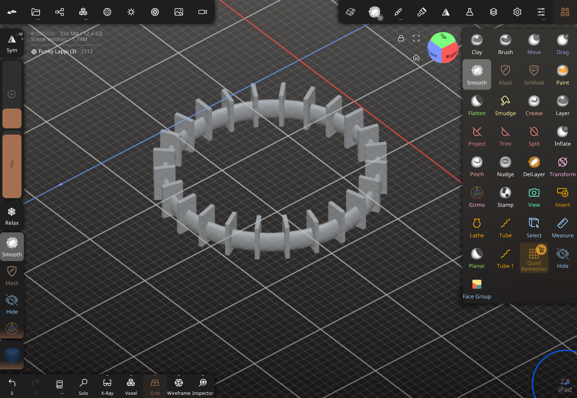Screen dimensions: 577x398
Task: Click the Face Group button
Action: 476,288
